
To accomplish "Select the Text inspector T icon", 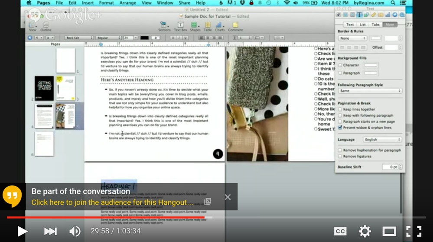I will pos(359,15).
